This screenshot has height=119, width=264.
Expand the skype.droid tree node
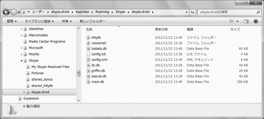tap(24, 92)
